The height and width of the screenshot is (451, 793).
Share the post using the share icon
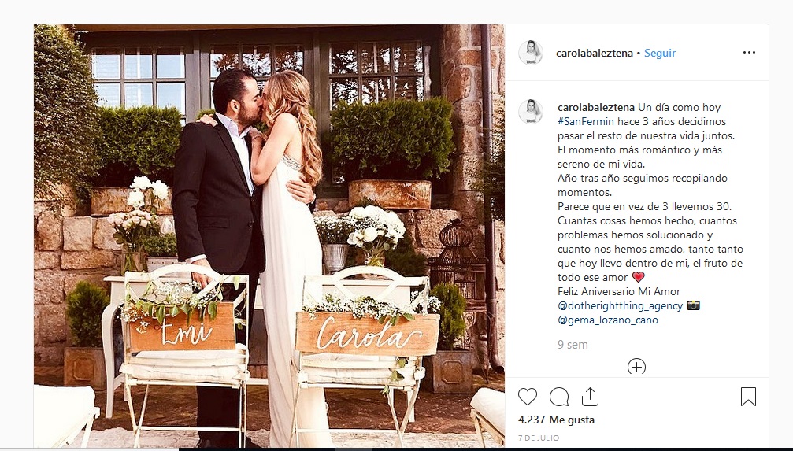590,397
